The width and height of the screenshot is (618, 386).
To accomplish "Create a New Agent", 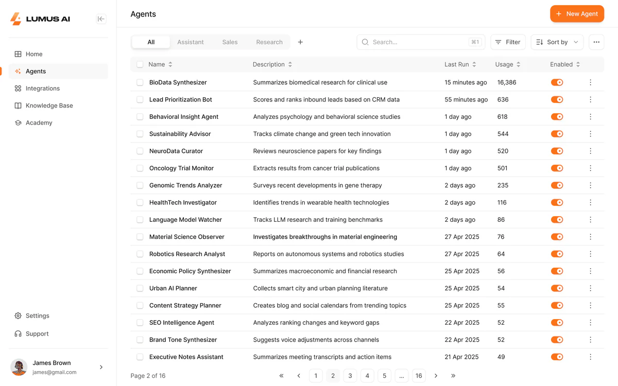I will pos(577,14).
